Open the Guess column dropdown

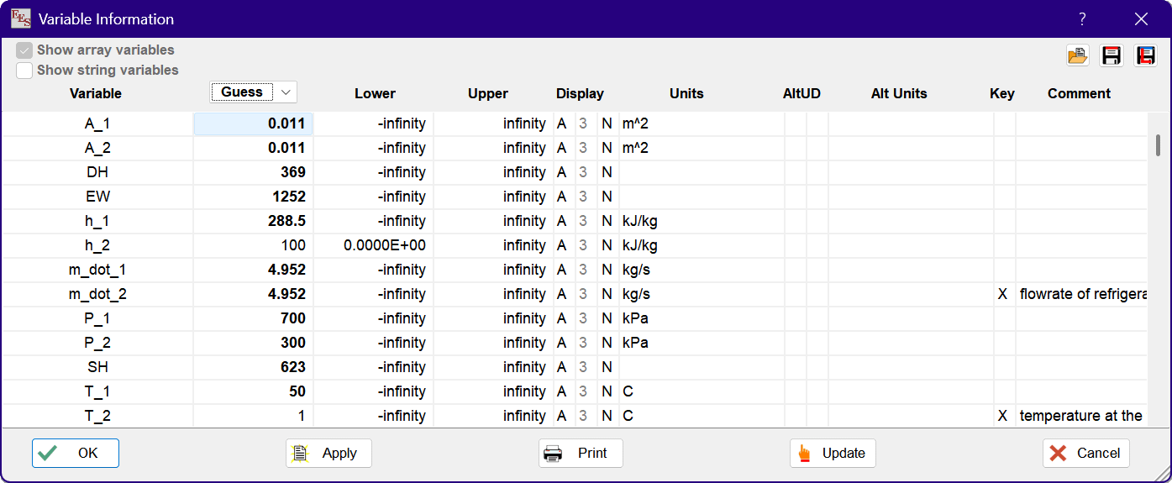pos(286,92)
